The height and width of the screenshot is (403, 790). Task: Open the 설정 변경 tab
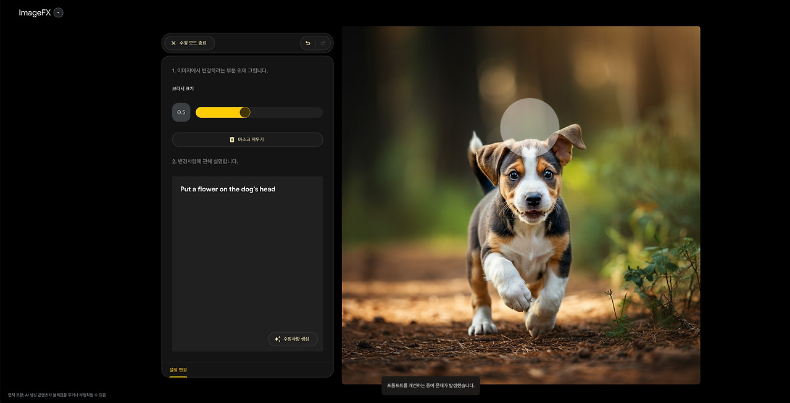[178, 370]
